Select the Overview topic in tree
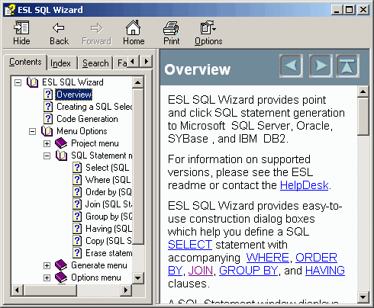Screen dimensions: 374x308 [x=74, y=95]
